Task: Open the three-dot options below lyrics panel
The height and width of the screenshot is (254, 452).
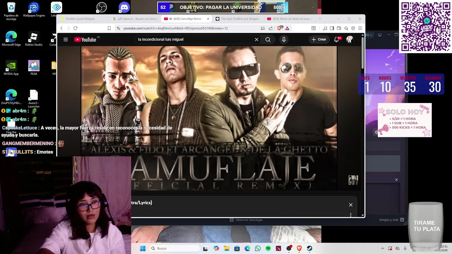Action: 351,215
